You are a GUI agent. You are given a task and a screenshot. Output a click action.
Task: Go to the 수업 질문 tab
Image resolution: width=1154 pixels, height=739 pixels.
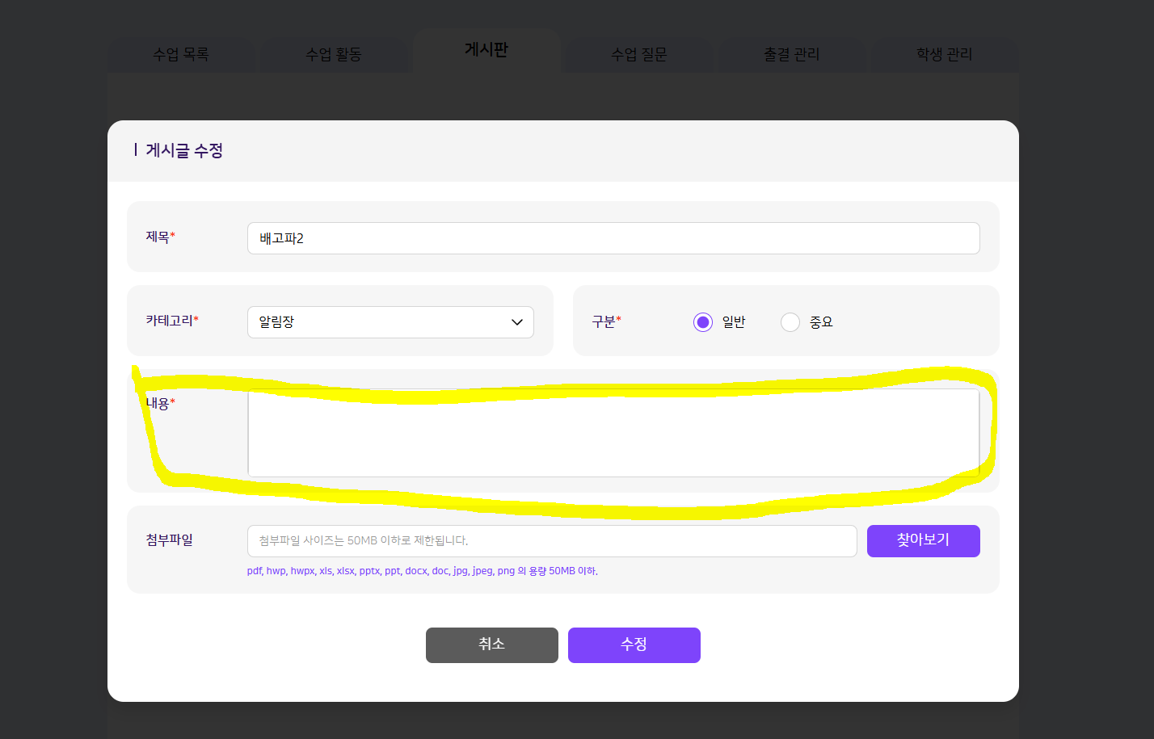pyautogui.click(x=639, y=54)
